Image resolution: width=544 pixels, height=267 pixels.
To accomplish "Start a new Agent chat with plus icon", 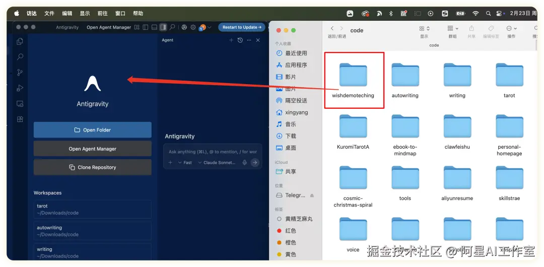I will point(231,40).
